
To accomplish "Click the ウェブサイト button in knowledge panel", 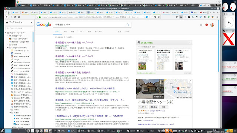I will [143, 107].
